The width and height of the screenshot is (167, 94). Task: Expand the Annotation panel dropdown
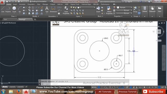tap(53, 16)
